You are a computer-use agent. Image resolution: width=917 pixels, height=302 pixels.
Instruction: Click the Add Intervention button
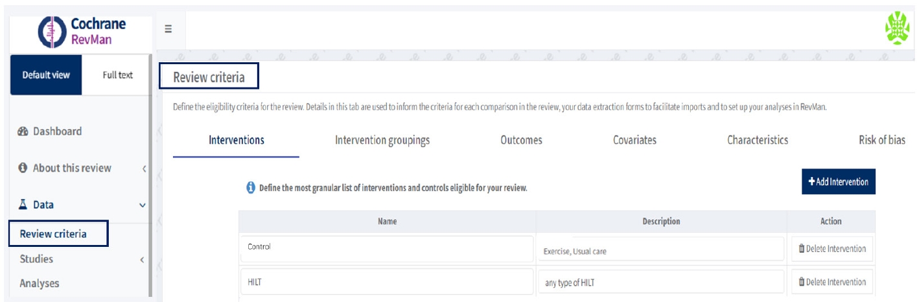coord(838,182)
